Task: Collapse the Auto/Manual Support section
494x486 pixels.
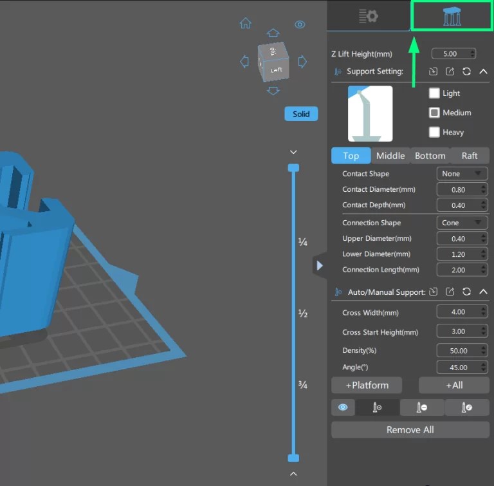Action: [x=483, y=292]
